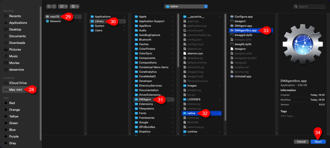
Task: Click the forward navigation arrow
Action: pos(54,6)
